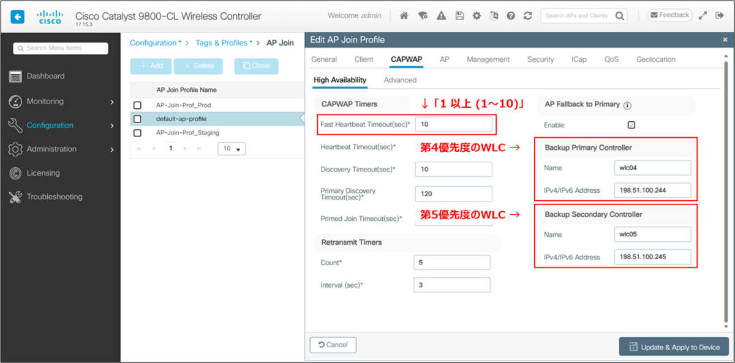Go to first page of the table

tap(138, 149)
